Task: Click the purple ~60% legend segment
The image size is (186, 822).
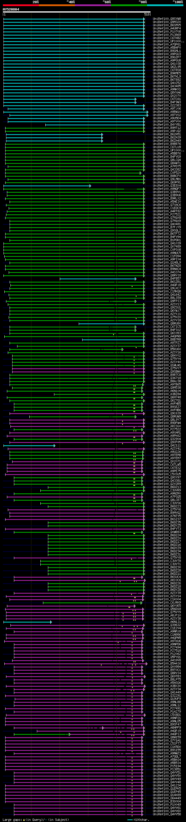Action: (x=93, y=5)
